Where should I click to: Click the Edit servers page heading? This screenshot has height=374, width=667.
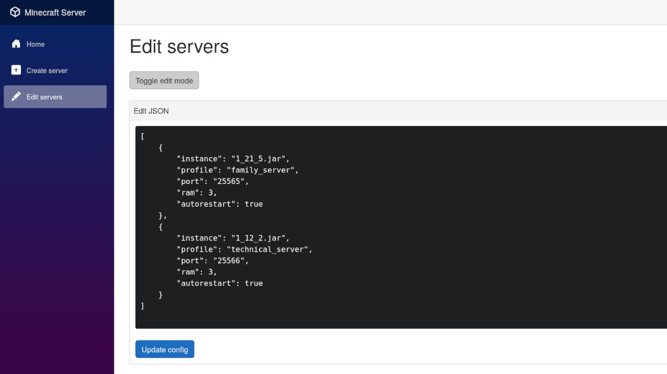pos(179,47)
